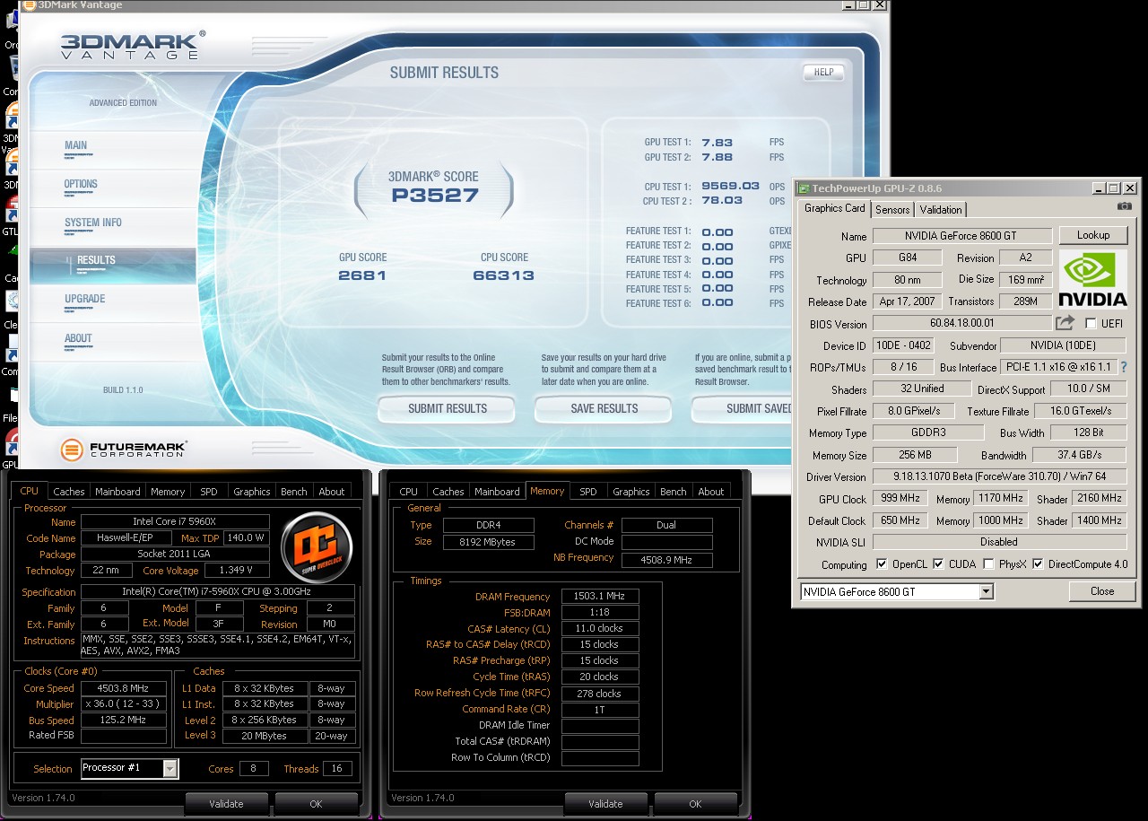
Task: Open the ABOUT section in 3DMark sidebar
Action: 113,342
